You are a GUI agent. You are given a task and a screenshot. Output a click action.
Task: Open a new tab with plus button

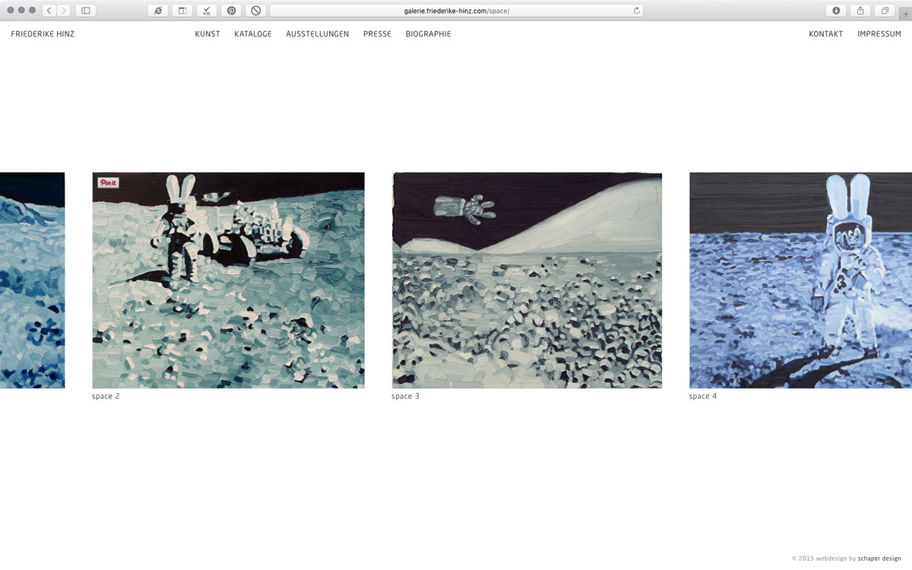pos(905,12)
